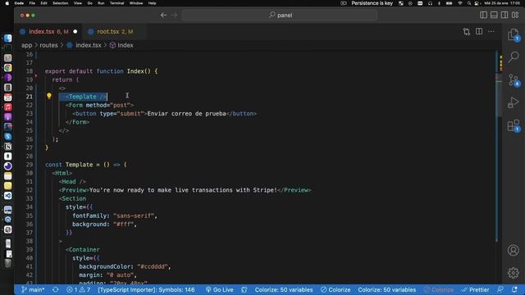Viewport: 525px width, 295px height.
Task: Open the Extensions view
Action: pyautogui.click(x=514, y=125)
